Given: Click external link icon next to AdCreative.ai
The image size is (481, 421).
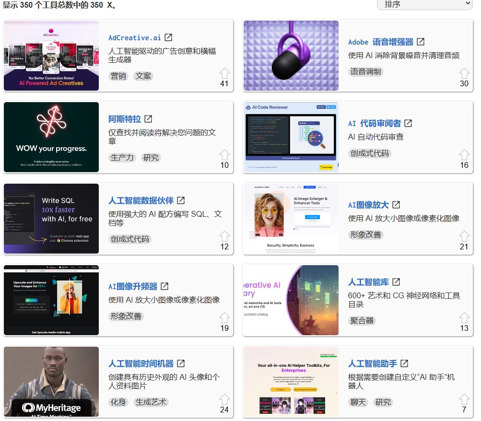Looking at the screenshot, I should click(168, 37).
